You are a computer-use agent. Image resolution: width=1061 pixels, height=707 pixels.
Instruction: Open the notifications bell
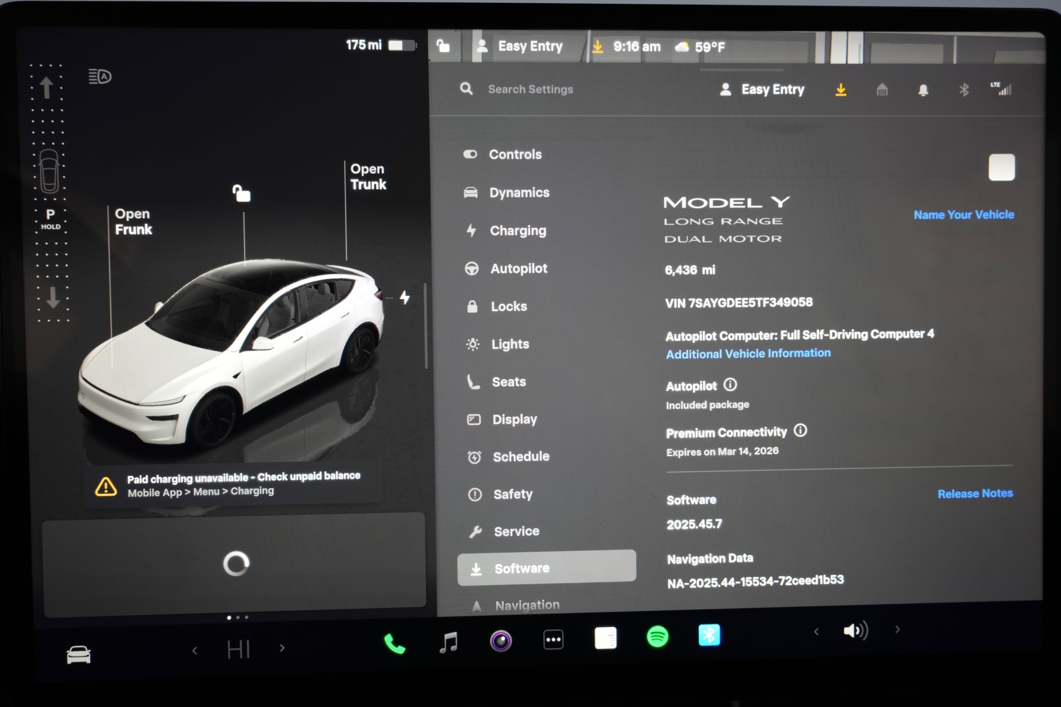click(x=923, y=90)
